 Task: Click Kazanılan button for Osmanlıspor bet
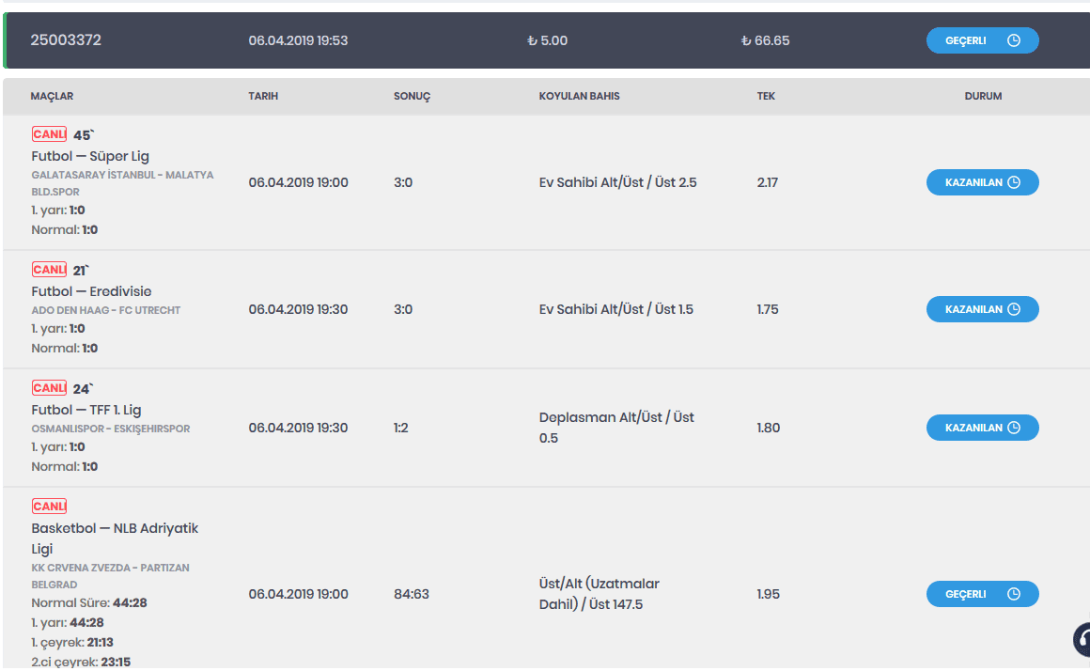(974, 428)
